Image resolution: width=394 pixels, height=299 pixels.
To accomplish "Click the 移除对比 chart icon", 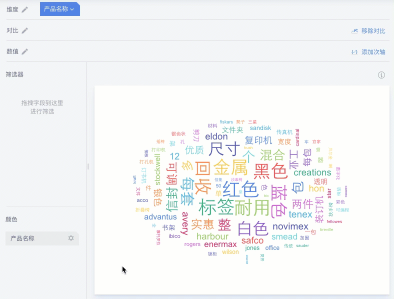I will click(354, 31).
